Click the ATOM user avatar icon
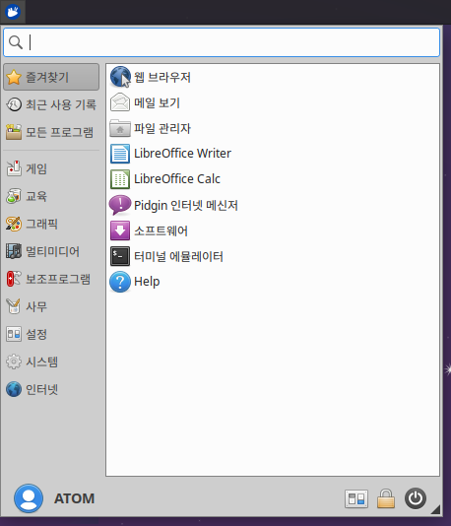This screenshot has width=451, height=526. point(29,498)
